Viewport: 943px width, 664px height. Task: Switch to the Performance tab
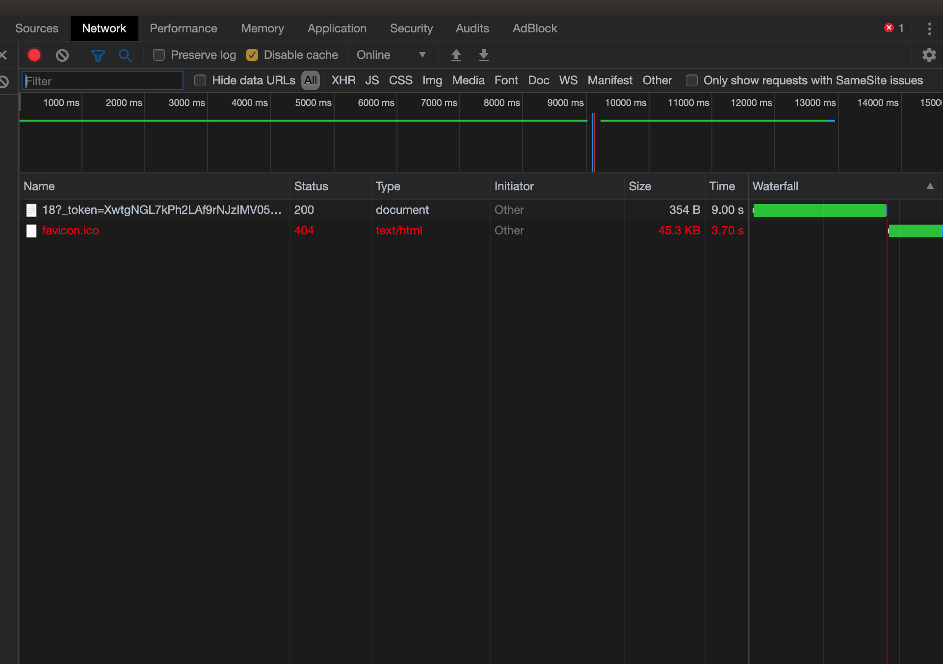183,28
